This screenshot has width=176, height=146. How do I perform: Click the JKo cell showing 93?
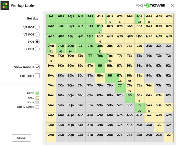click(61, 48)
